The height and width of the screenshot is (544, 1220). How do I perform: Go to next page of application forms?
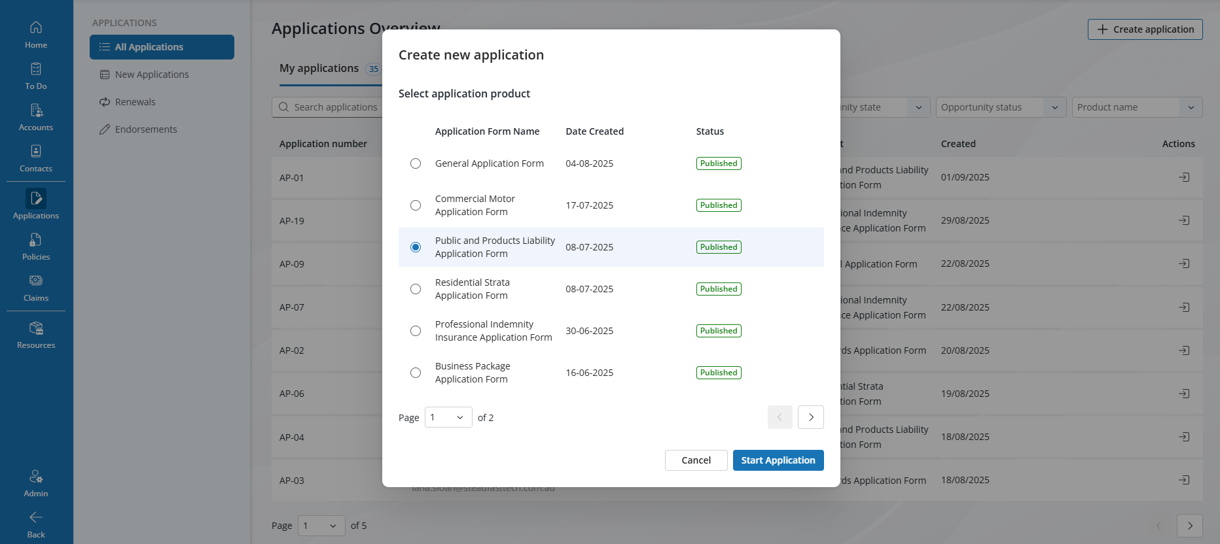click(811, 417)
